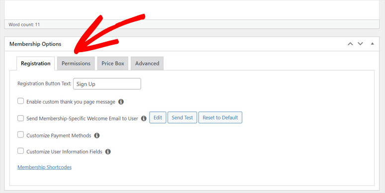Click the Send Test button

pyautogui.click(x=182, y=118)
